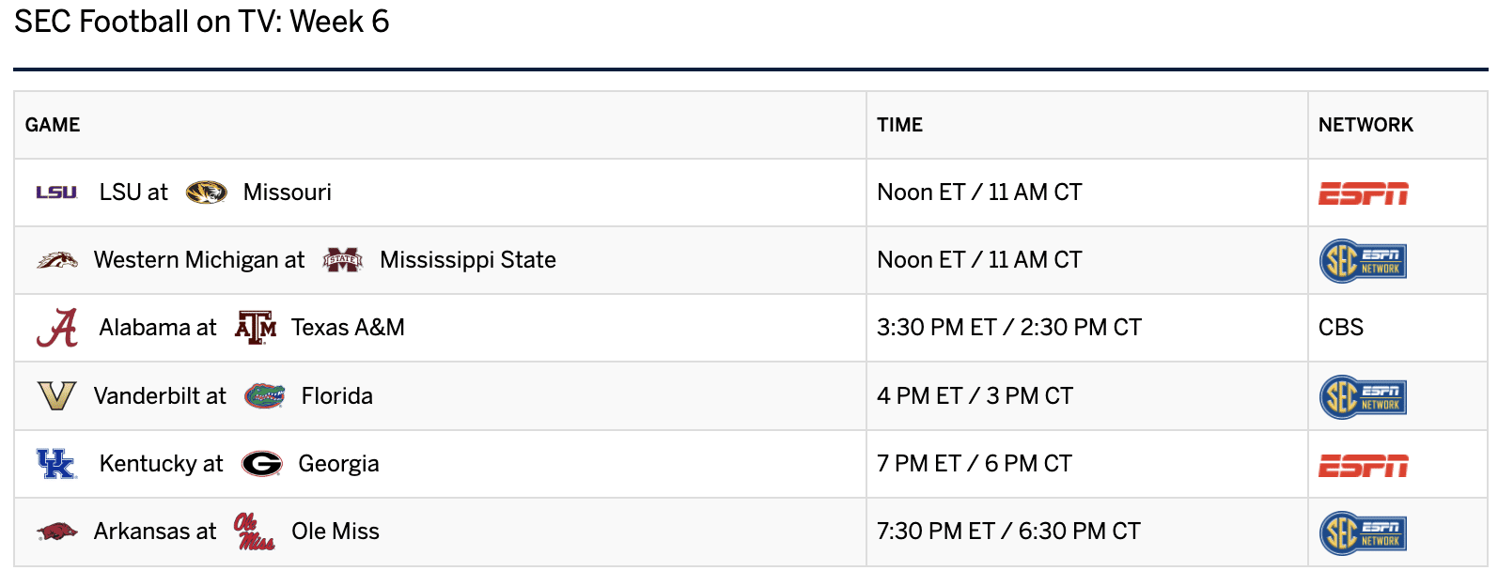The image size is (1498, 586).
Task: Click SEC Network logo for Vanderbilt game
Action: [1363, 396]
